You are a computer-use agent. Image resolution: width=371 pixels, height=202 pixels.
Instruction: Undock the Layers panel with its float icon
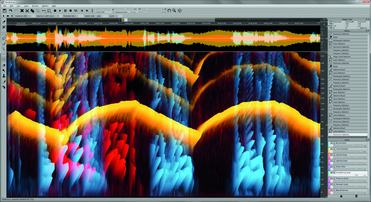(367, 140)
